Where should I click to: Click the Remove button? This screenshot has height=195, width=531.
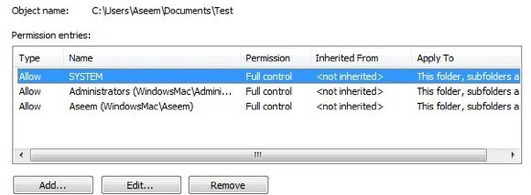click(228, 185)
